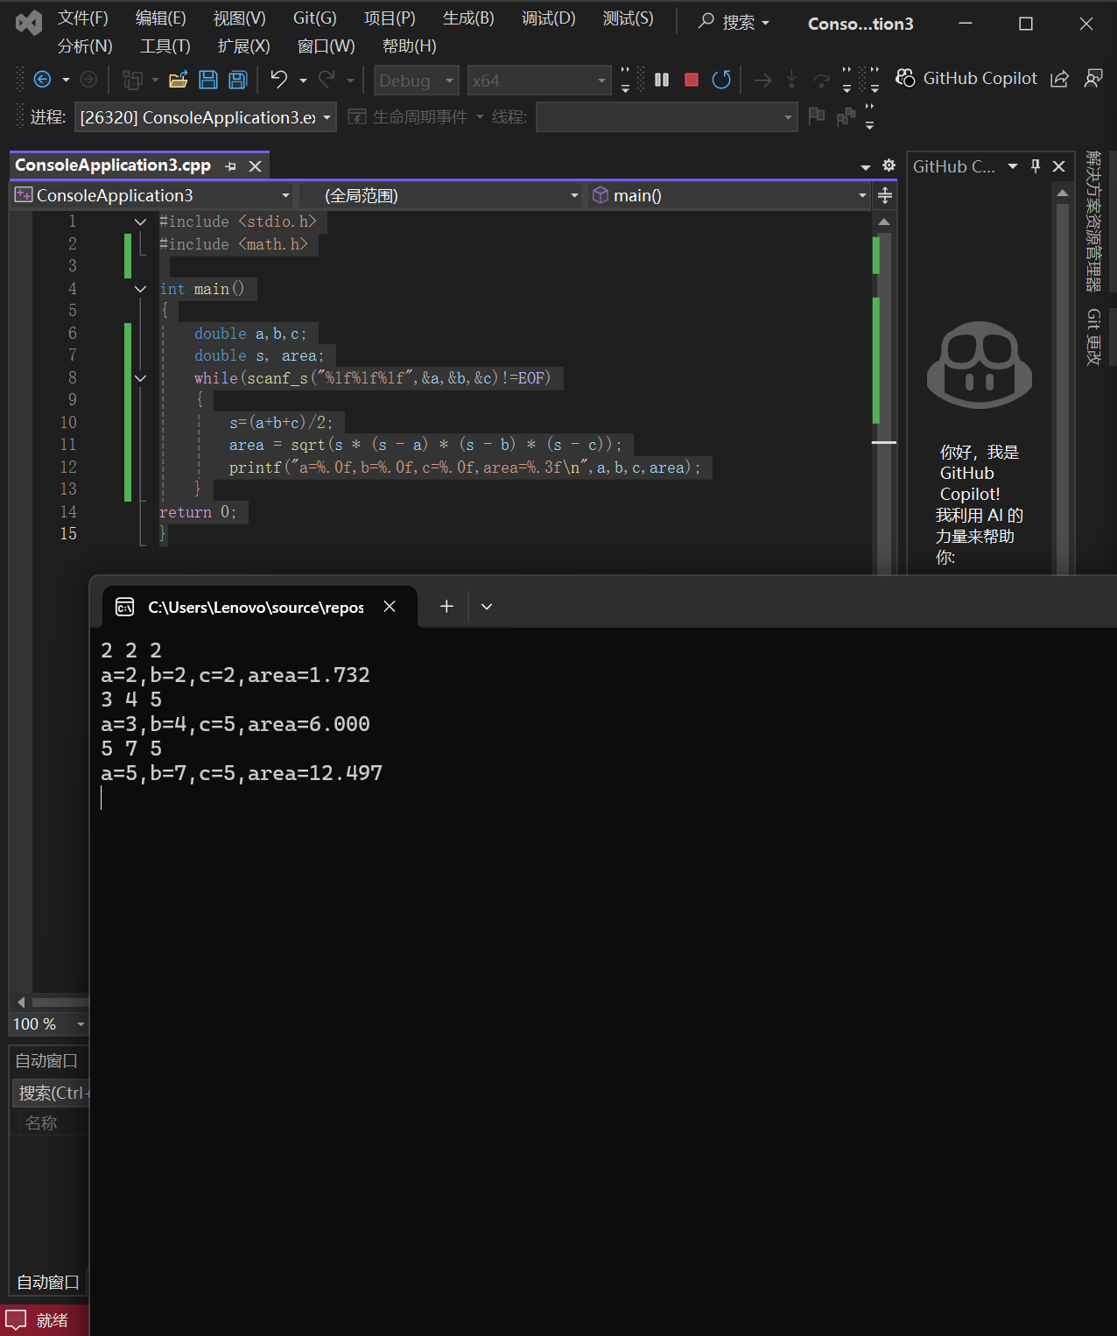Close the ConsoleApplication3.cpp tab
The image size is (1117, 1336).
point(255,166)
